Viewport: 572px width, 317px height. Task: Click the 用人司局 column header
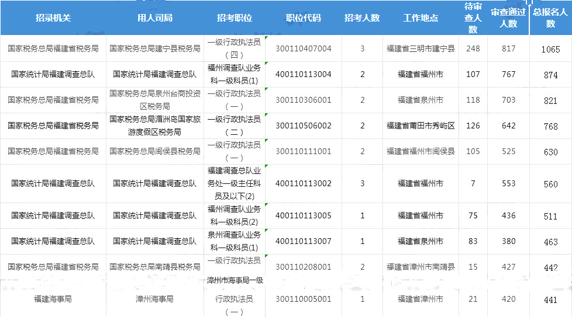155,18
